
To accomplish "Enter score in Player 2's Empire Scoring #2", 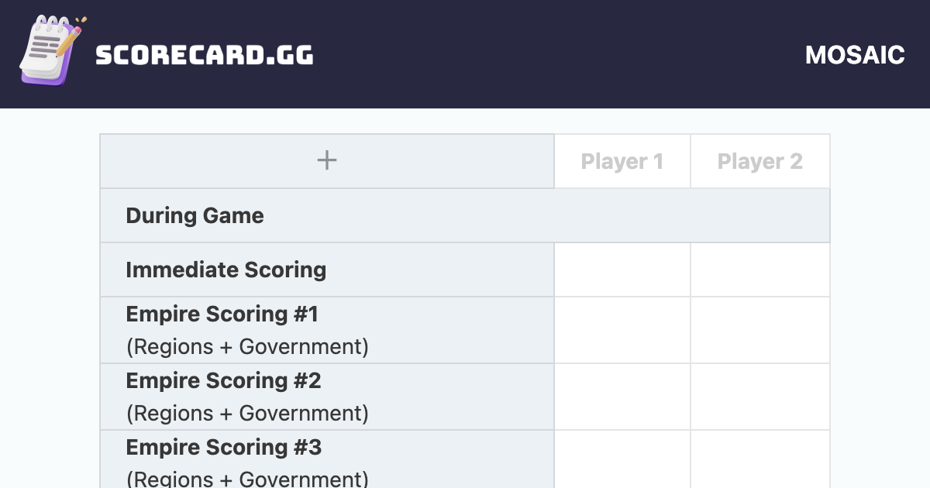I will pos(759,397).
